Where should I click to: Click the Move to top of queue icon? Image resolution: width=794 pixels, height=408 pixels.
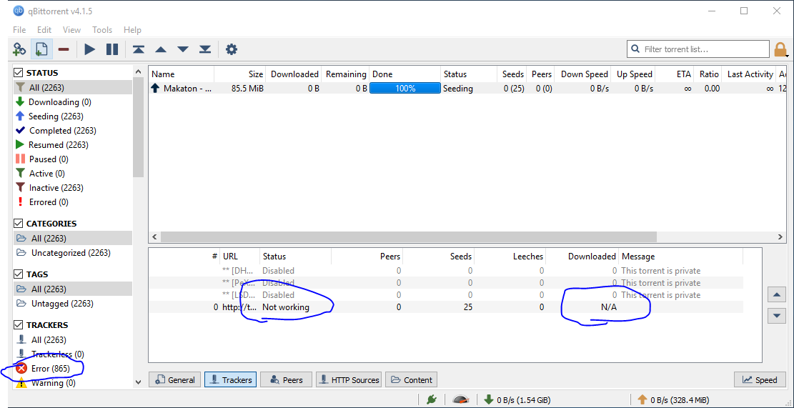(x=138, y=49)
